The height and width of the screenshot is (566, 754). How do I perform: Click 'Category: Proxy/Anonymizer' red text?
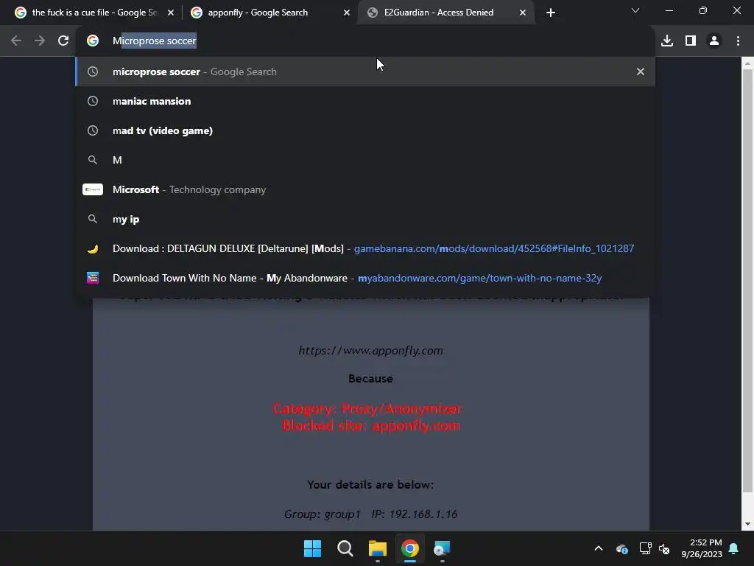[368, 408]
